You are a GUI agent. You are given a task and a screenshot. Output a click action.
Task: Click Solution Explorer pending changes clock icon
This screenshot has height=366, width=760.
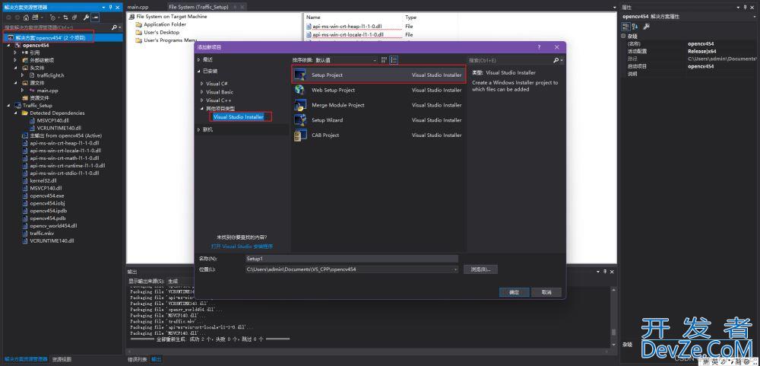click(x=53, y=18)
